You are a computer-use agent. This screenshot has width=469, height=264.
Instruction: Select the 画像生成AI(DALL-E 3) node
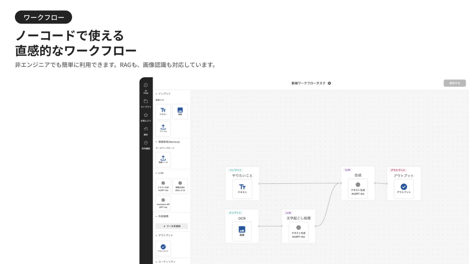pos(180,186)
